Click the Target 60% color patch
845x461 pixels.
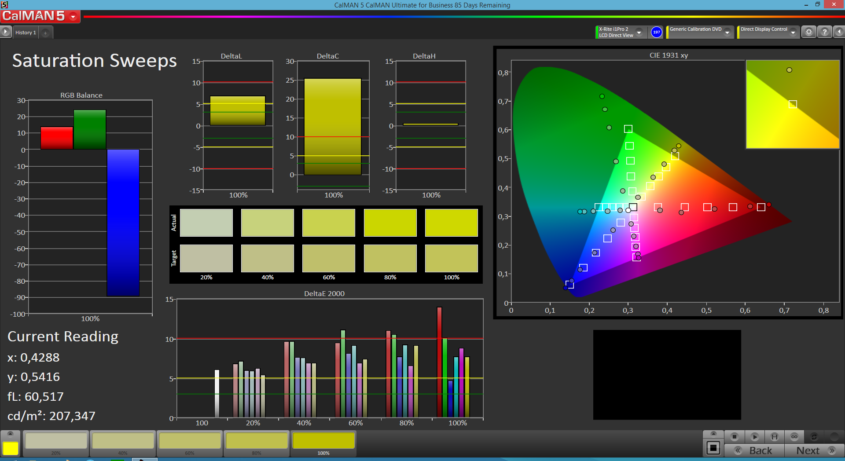point(329,258)
